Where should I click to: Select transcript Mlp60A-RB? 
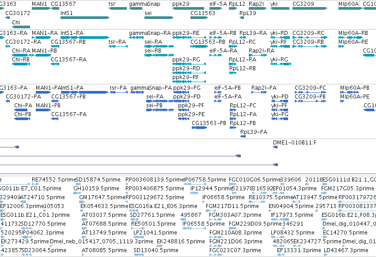350,38
